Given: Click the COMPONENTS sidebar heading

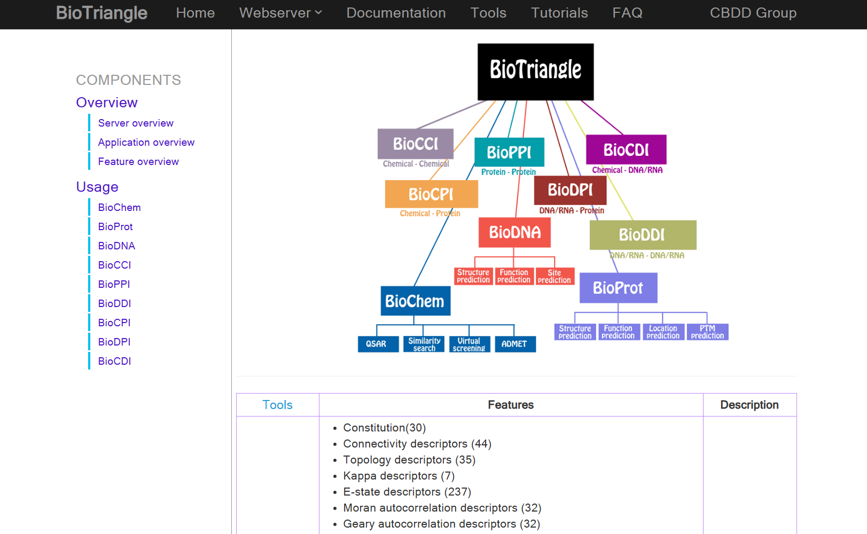Looking at the screenshot, I should pyautogui.click(x=128, y=80).
